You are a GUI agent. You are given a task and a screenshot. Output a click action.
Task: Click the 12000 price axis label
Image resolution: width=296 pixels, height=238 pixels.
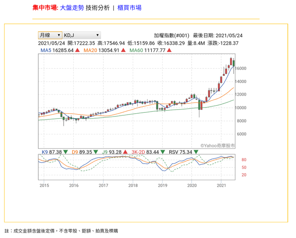click(x=240, y=94)
